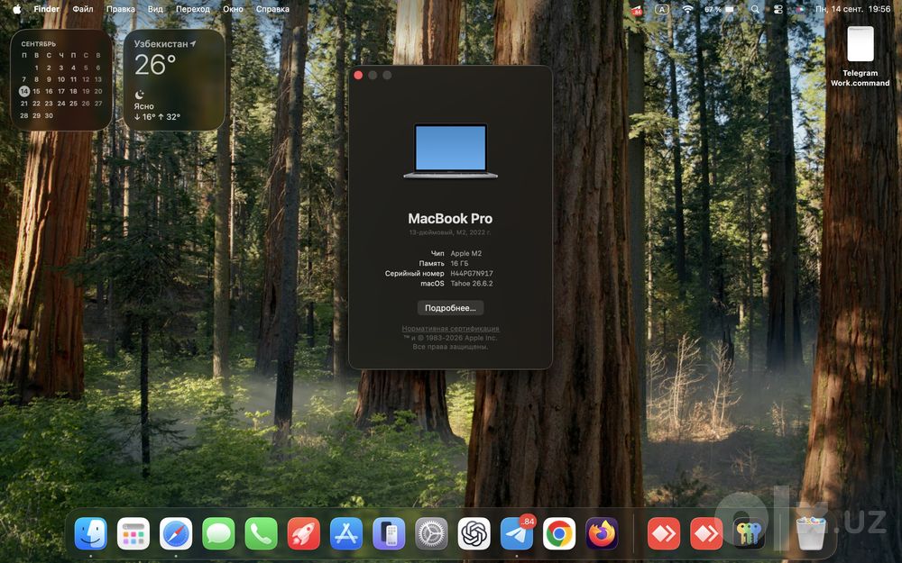The height and width of the screenshot is (563, 902).
Task: Open Finder from the dock
Action: click(x=91, y=533)
